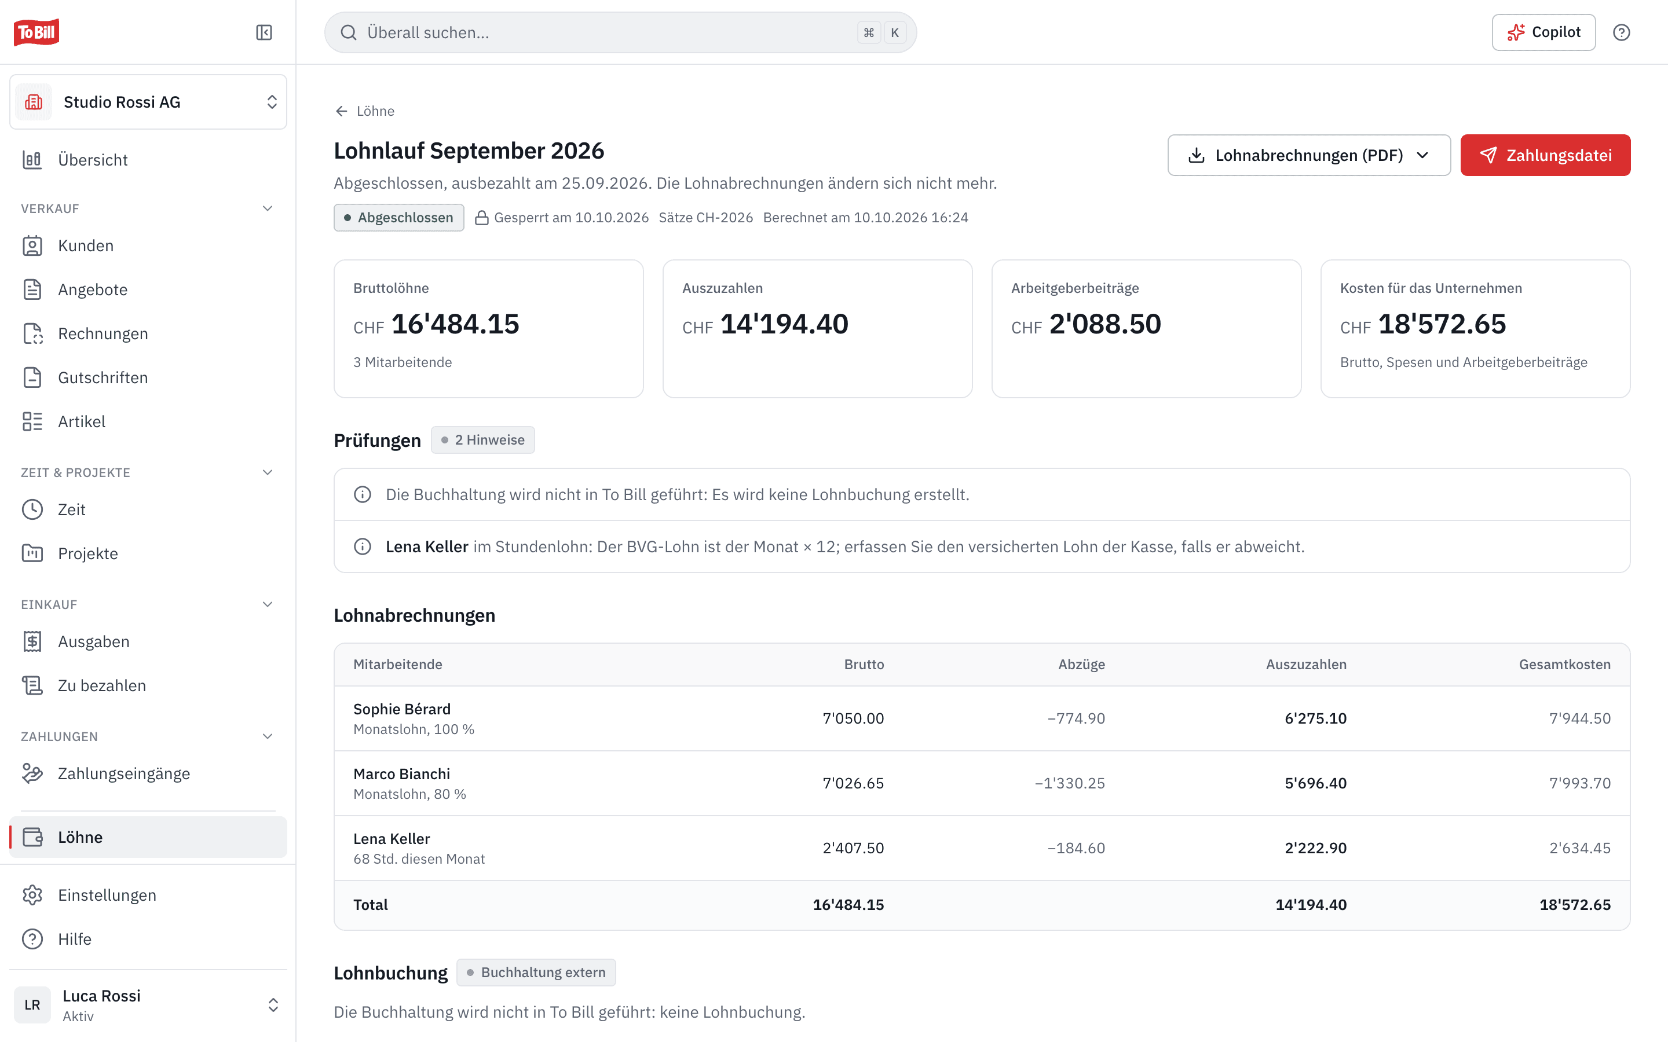Select the Sophie Bérard payslip row
The height and width of the screenshot is (1042, 1668).
click(x=982, y=718)
